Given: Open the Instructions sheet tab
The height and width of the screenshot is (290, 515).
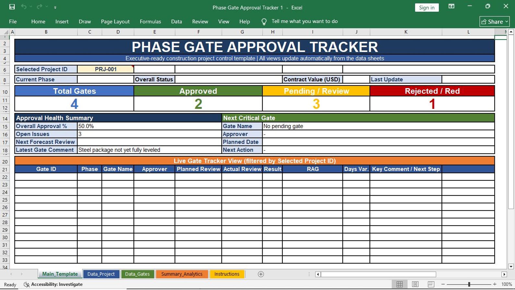Looking at the screenshot, I should [x=227, y=274].
